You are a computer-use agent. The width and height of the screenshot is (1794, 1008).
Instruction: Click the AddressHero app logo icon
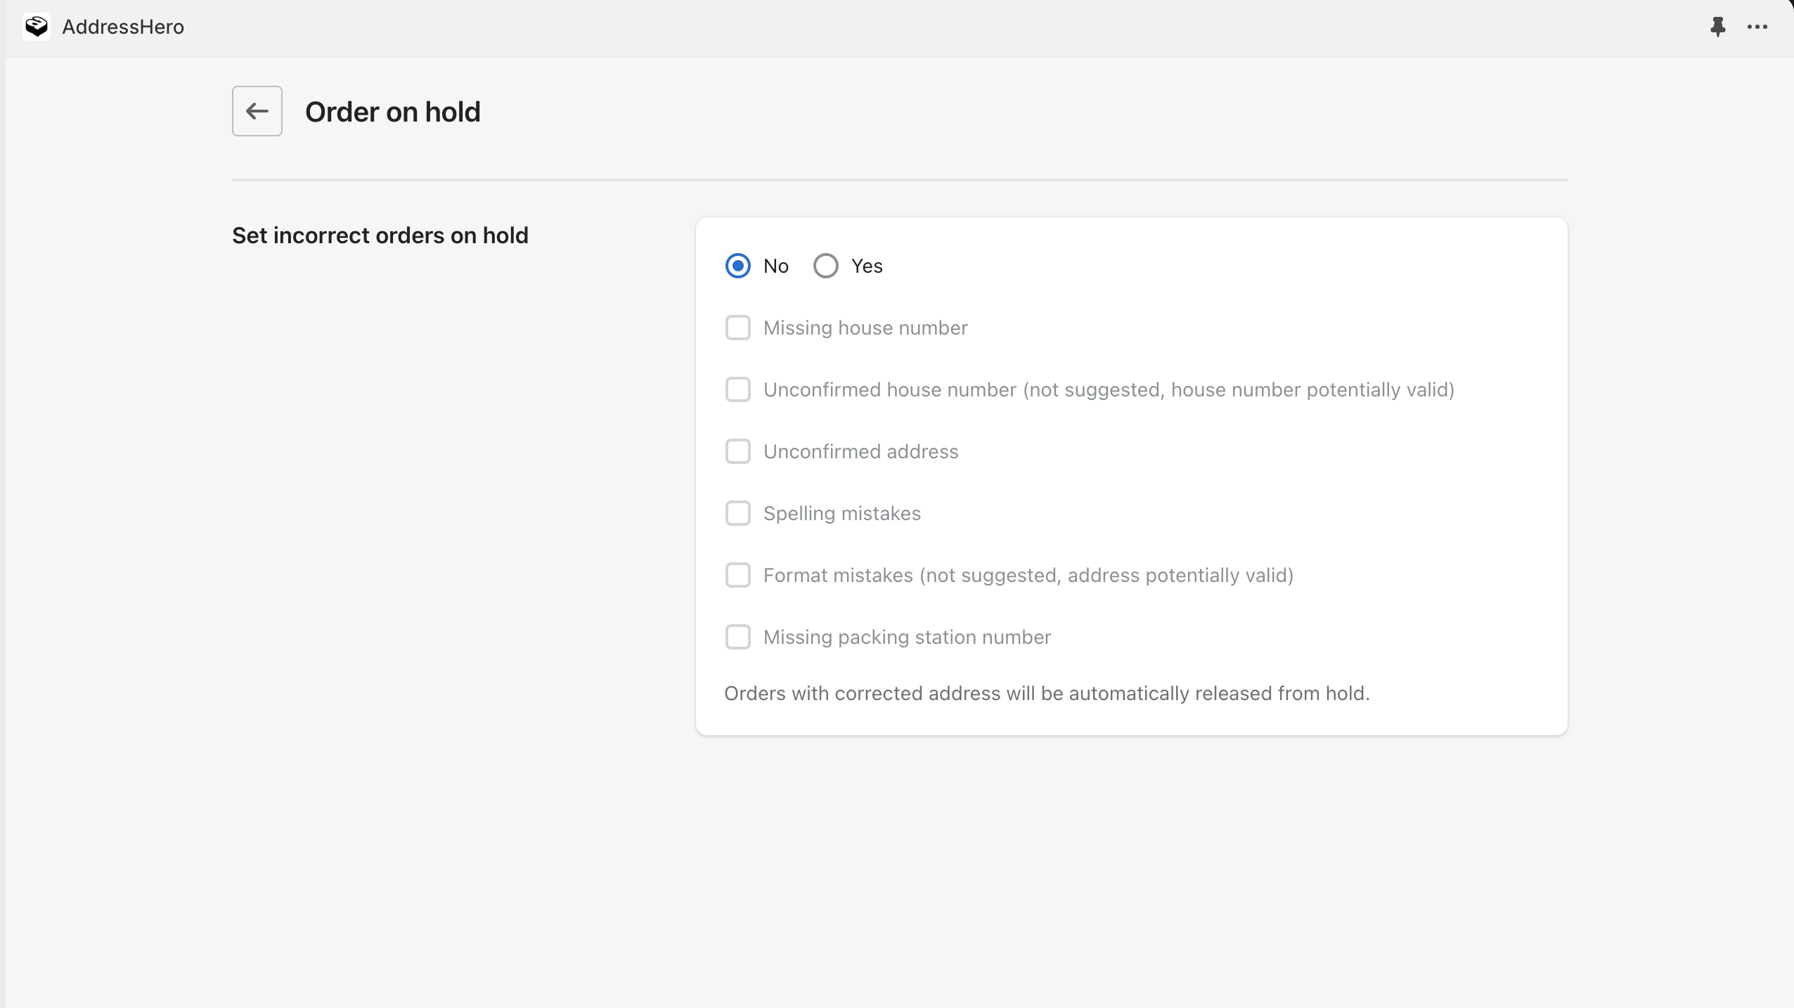pyautogui.click(x=37, y=27)
